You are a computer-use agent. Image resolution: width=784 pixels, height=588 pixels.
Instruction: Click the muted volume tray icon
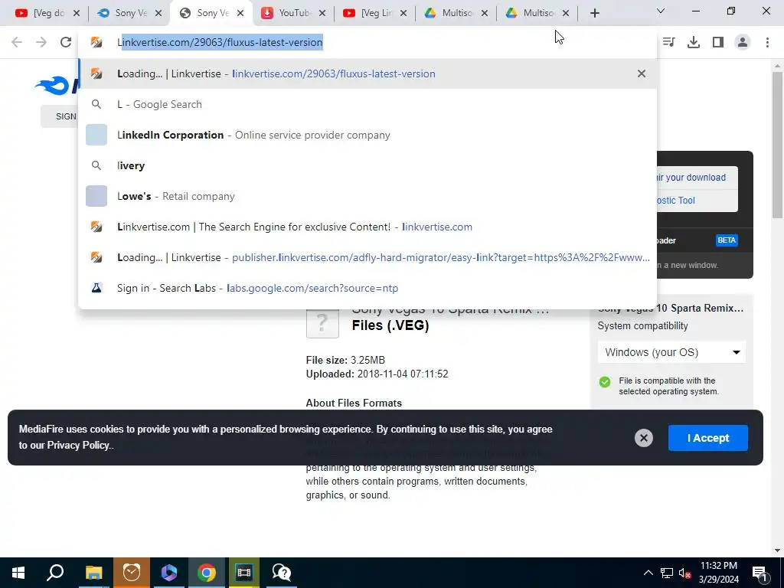pos(685,573)
